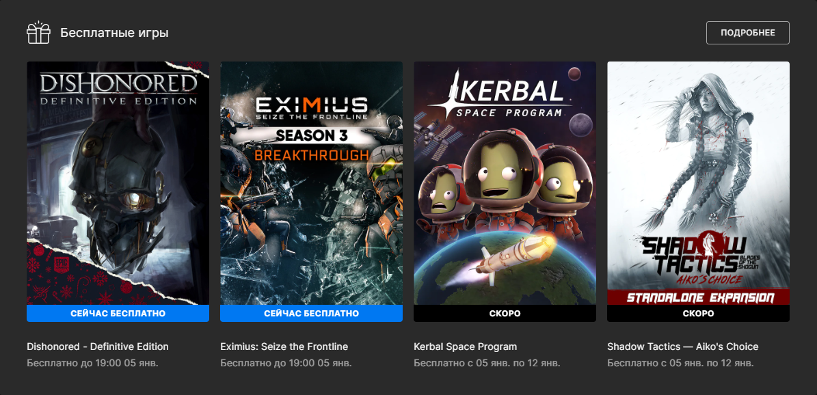Open Dishonored - Definitive Edition title link

[x=98, y=346]
